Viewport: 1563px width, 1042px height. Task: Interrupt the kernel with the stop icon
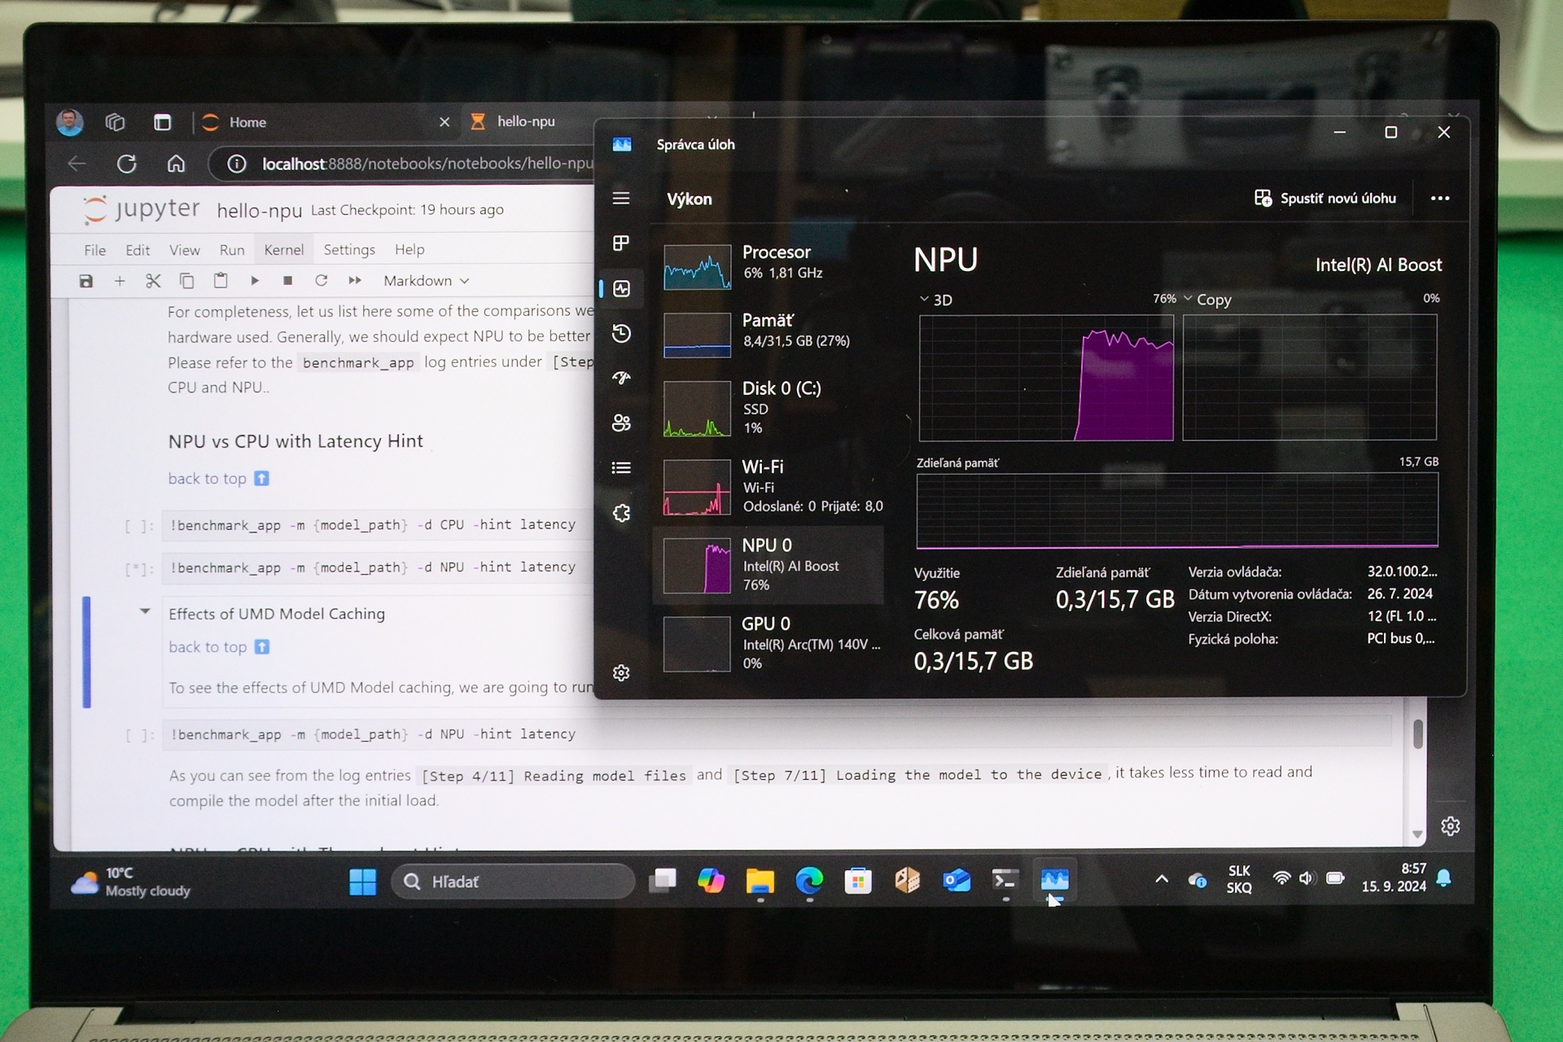click(287, 281)
